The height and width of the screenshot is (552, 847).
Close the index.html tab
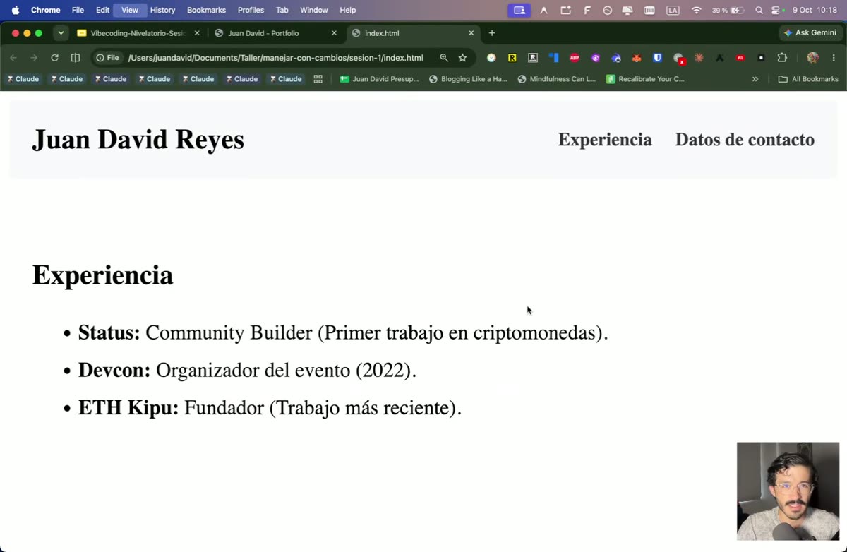point(471,33)
